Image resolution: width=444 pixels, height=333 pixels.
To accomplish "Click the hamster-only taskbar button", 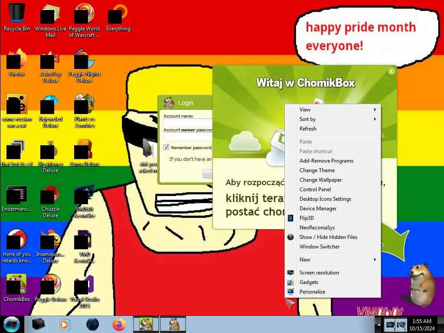I will [173, 324].
